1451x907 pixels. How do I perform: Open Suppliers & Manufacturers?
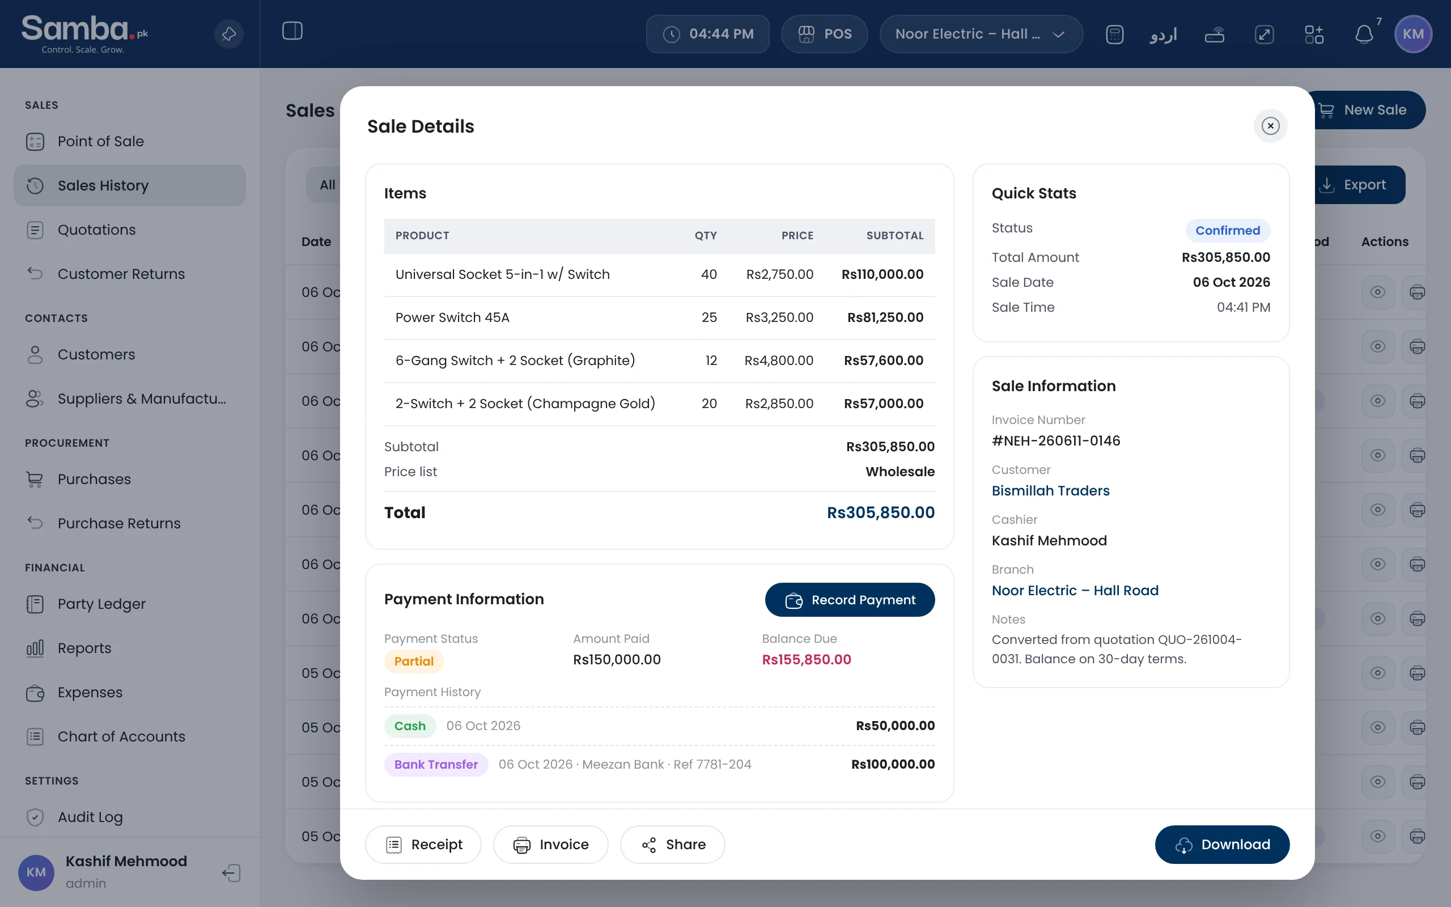click(x=129, y=399)
